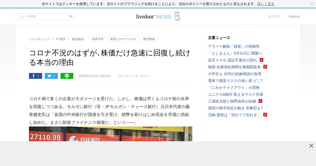The height and width of the screenshot is (166, 316).
Task: Click N badge next to 児嶋 渡部 headline
Action: click(265, 115)
